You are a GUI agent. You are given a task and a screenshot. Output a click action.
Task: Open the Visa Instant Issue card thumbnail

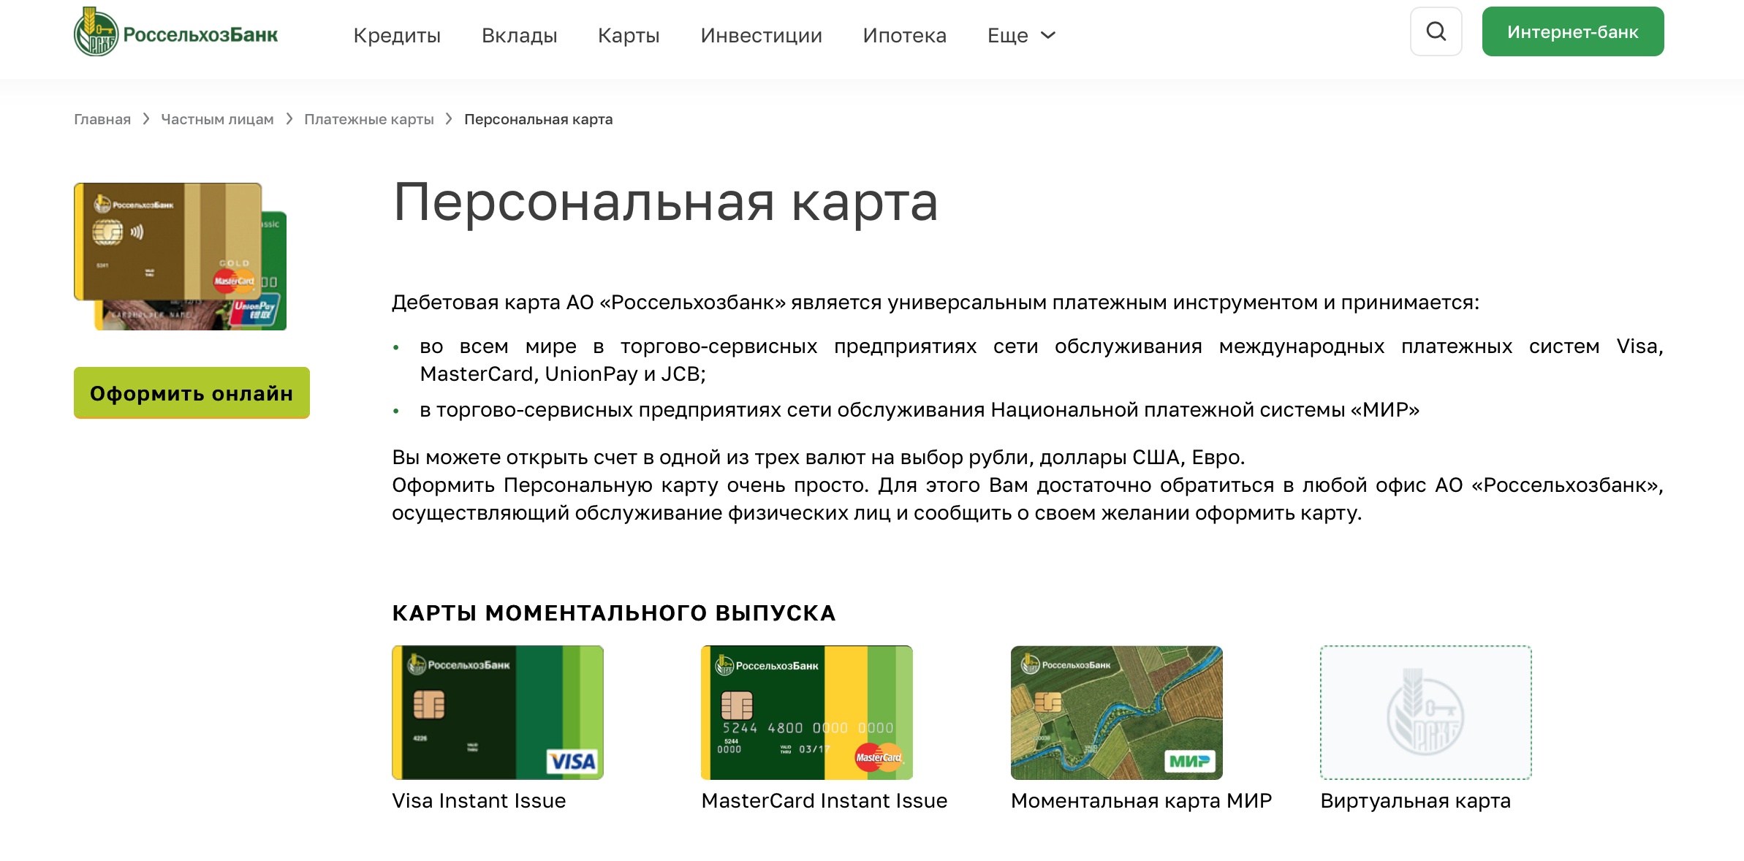point(497,712)
